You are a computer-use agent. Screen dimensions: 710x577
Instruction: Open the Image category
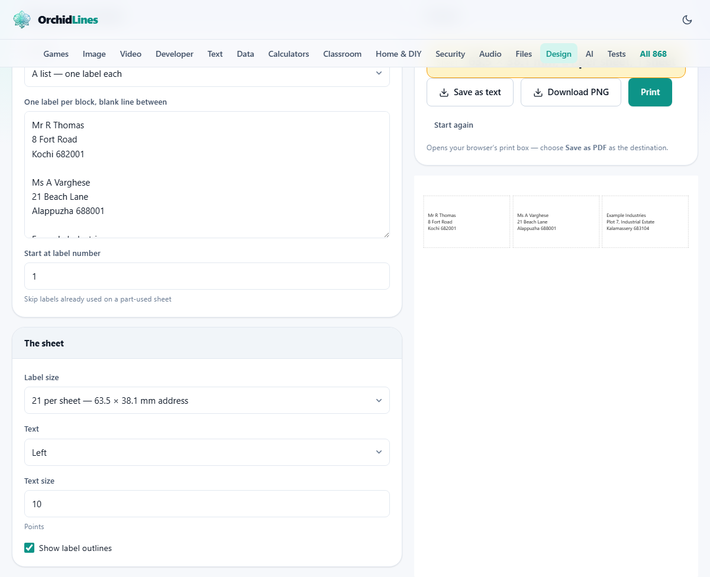click(94, 54)
